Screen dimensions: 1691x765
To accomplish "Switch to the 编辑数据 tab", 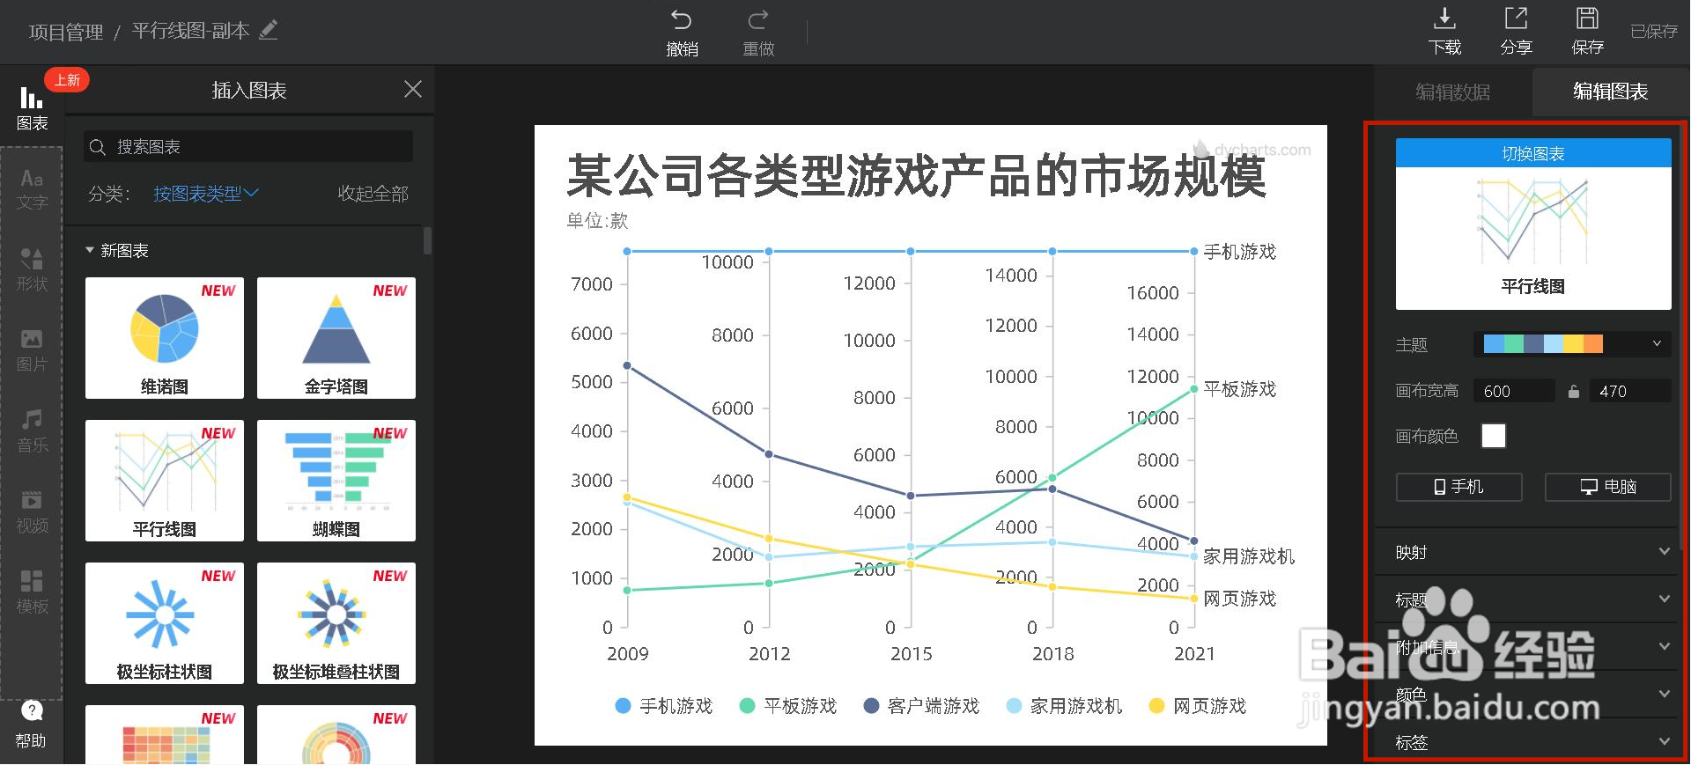I will [1453, 92].
